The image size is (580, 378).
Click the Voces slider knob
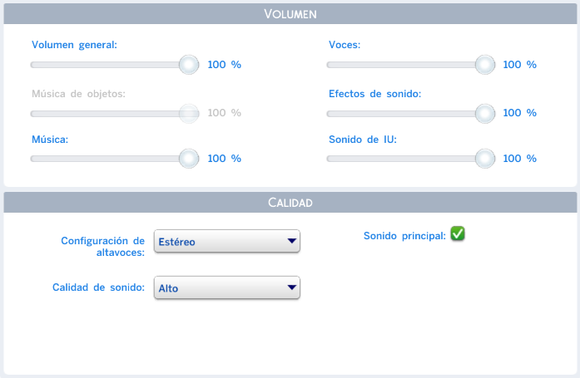coord(485,65)
